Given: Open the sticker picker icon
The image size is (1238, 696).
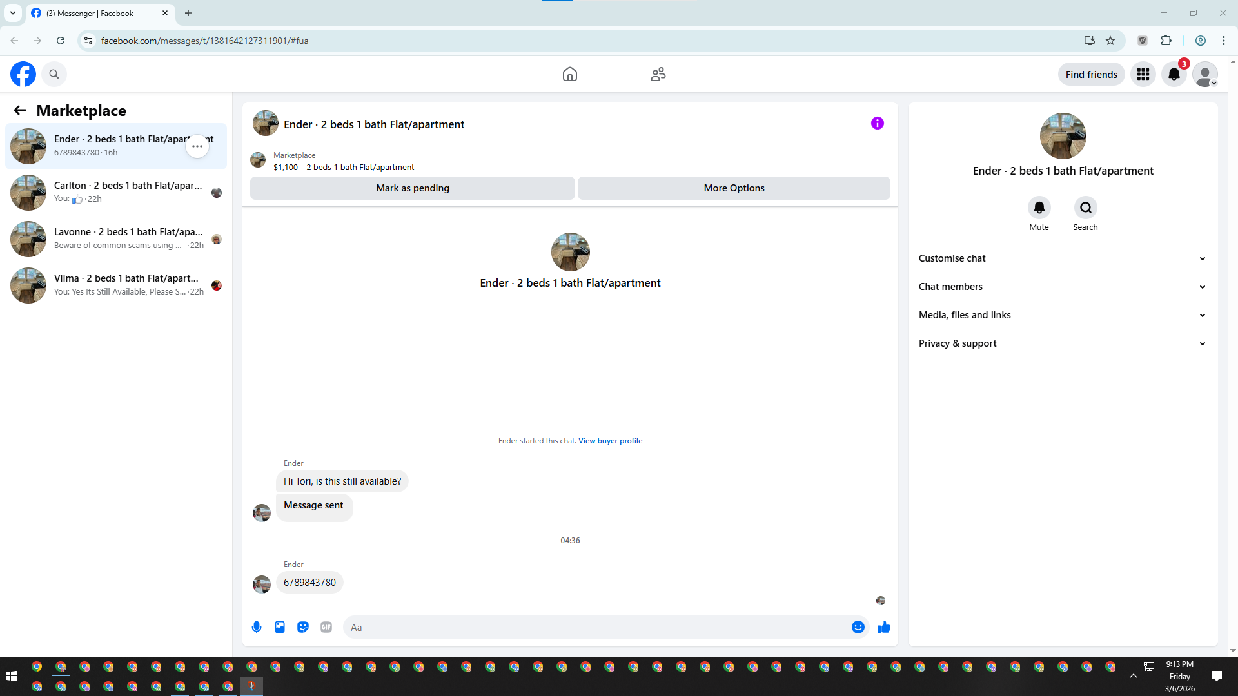Looking at the screenshot, I should (x=303, y=627).
